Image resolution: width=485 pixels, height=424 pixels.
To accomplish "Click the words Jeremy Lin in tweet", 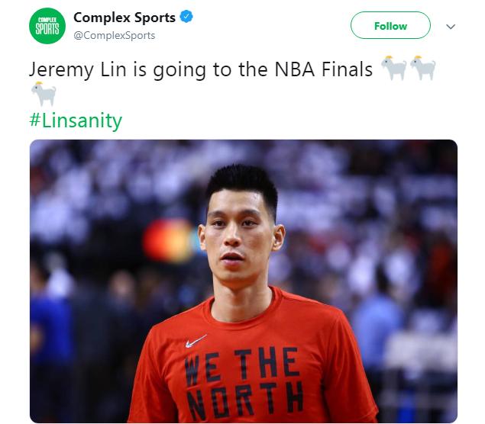I will click(x=78, y=70).
